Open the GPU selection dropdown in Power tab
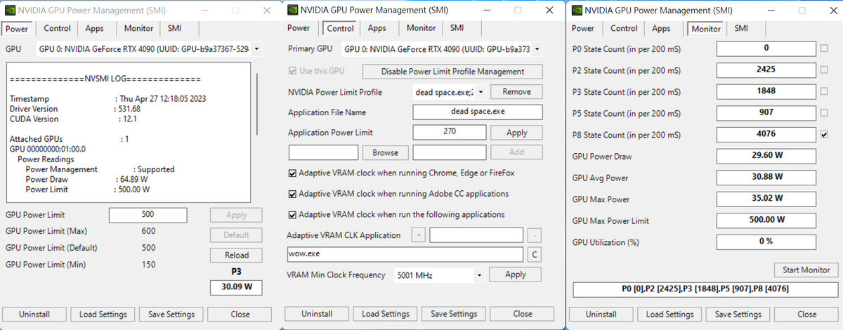This screenshot has width=843, height=330. [x=255, y=49]
